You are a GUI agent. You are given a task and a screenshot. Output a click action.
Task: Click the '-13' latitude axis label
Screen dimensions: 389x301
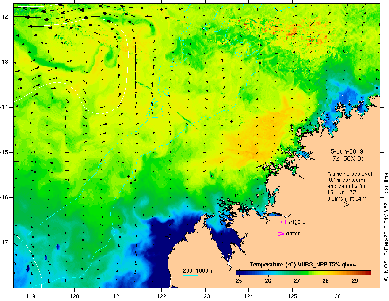point(5,62)
